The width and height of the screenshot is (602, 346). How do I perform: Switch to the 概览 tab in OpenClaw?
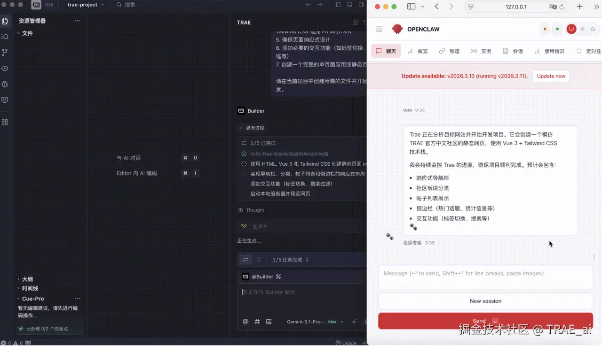coord(418,51)
